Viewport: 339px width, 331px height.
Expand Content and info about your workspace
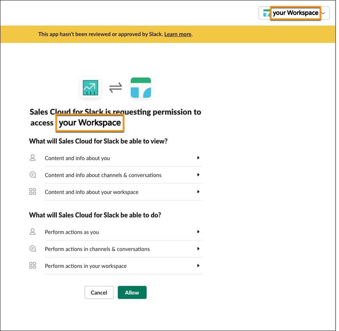[198, 191]
